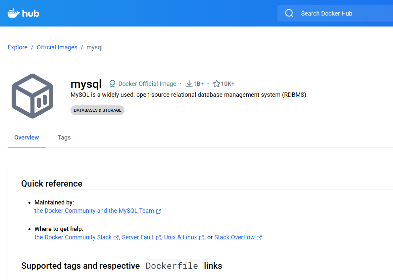Switch to the Tags tab

[x=64, y=138]
